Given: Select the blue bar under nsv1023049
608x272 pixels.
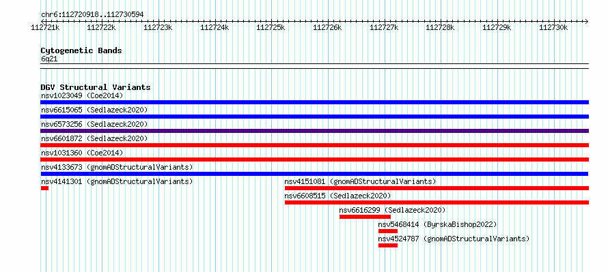Looking at the screenshot, I should [x=314, y=102].
